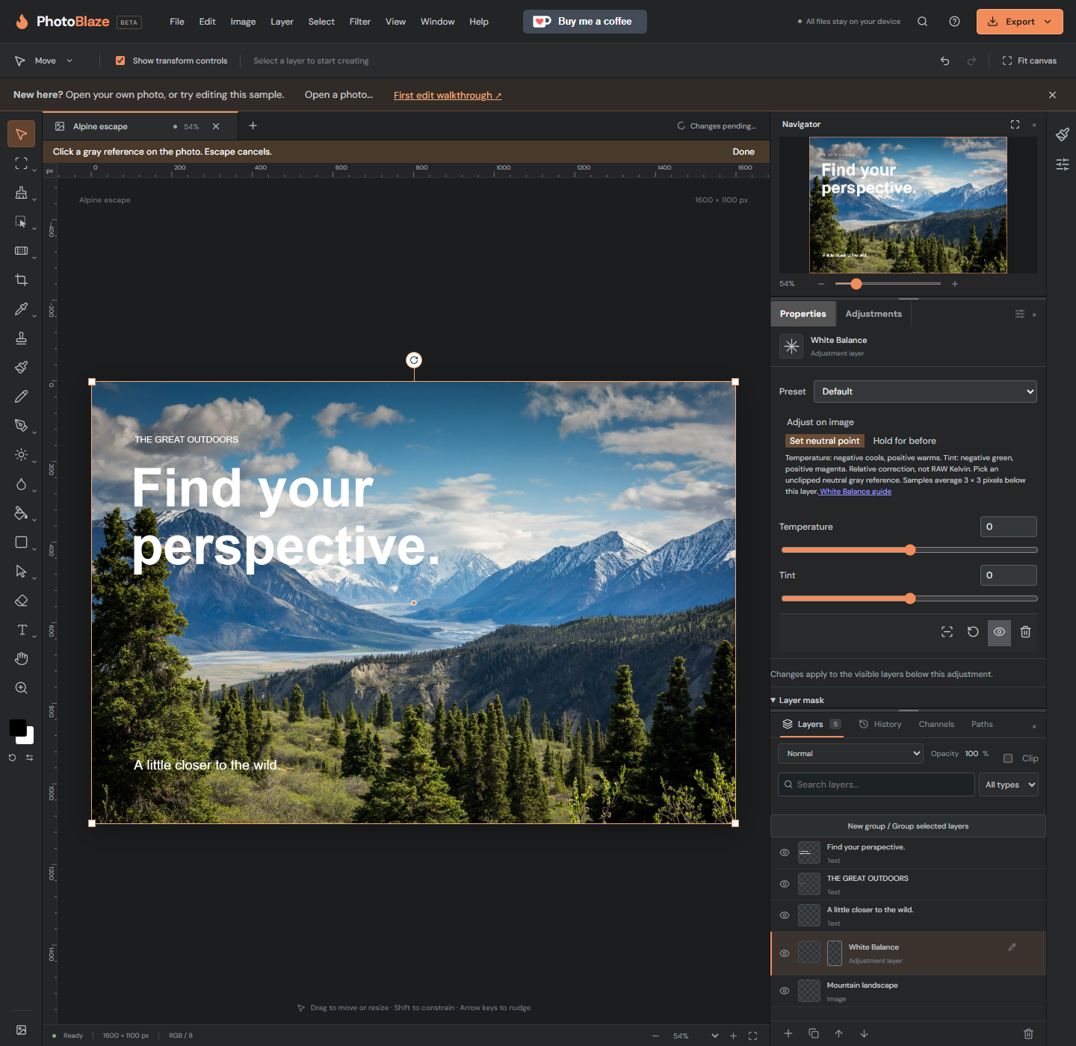Image resolution: width=1076 pixels, height=1046 pixels.
Task: Switch to the History tab
Action: [x=880, y=724]
